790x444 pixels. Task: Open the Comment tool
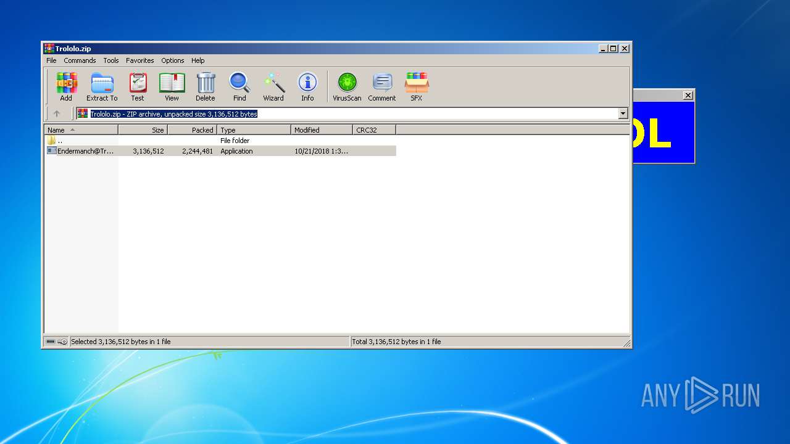[x=382, y=87]
